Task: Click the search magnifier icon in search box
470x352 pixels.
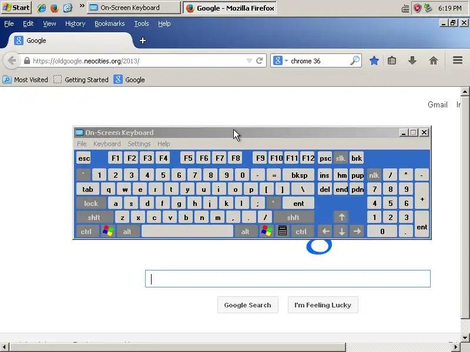Action: click(x=355, y=61)
